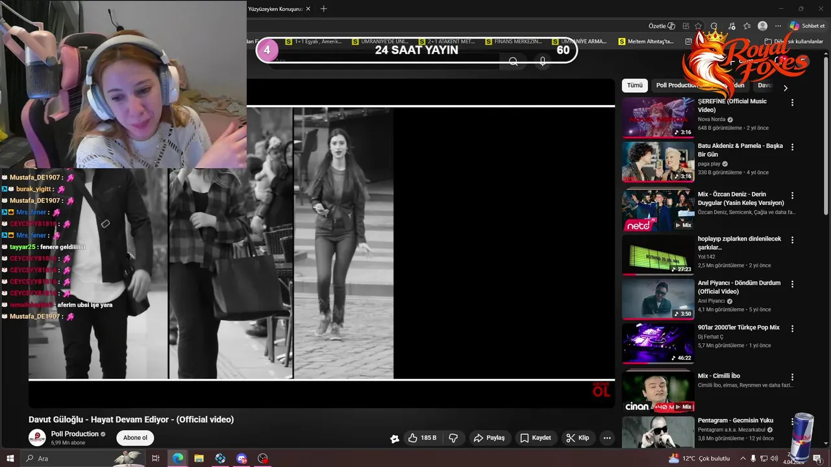Open Copilot Sohbet et button
Image resolution: width=831 pixels, height=467 pixels.
[x=807, y=26]
